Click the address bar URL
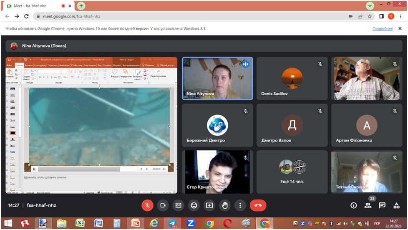Screen dimensions: 408x230 [x=72, y=16]
